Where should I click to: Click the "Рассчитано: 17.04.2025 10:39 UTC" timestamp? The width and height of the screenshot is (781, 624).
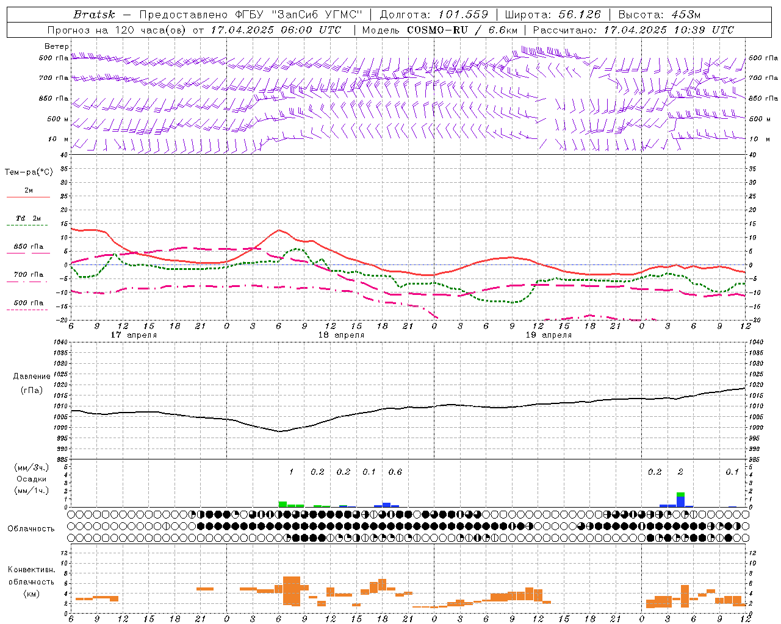pos(633,30)
